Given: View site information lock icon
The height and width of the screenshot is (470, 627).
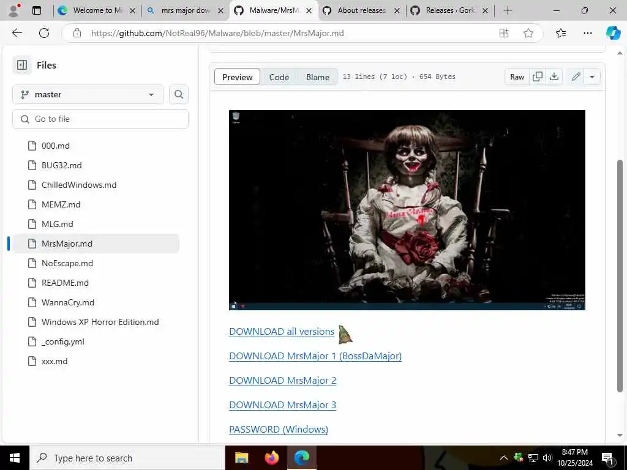Looking at the screenshot, I should (x=77, y=33).
